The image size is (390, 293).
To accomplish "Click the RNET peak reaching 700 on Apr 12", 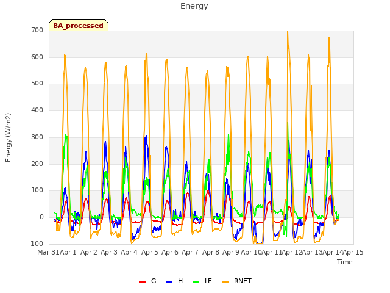I will (x=288, y=32).
